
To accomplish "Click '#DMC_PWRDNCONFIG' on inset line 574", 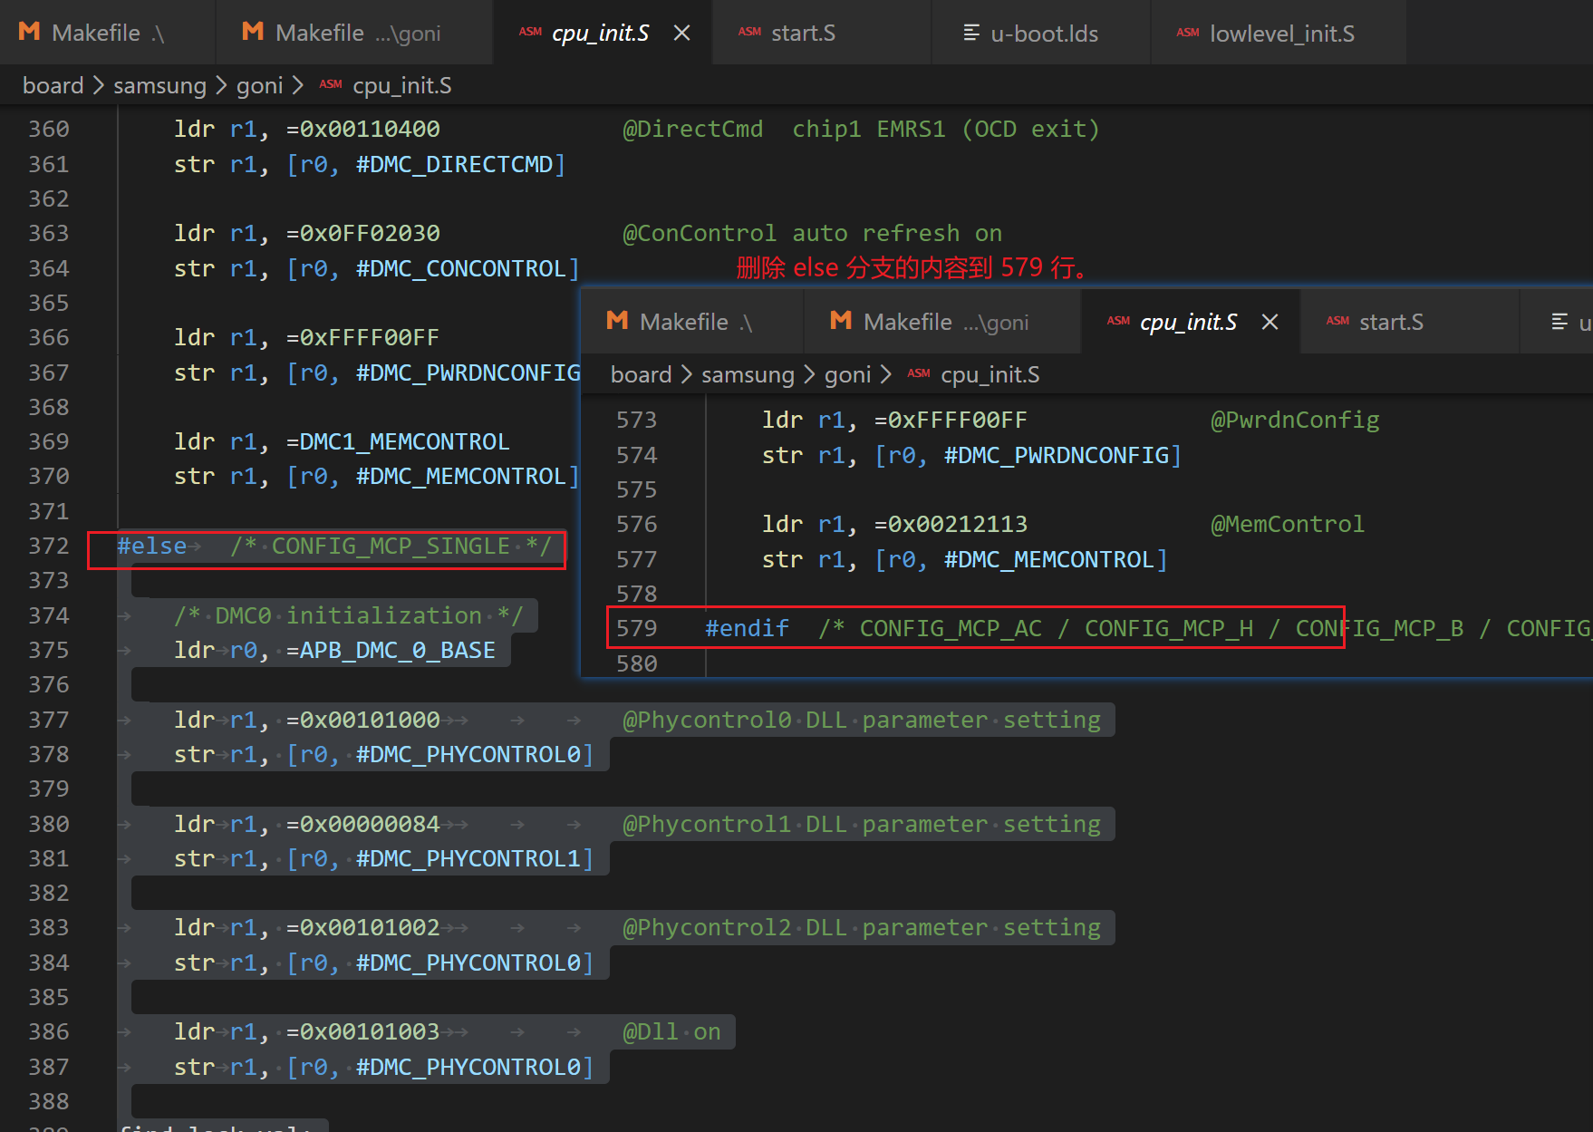I will pos(1057,455).
